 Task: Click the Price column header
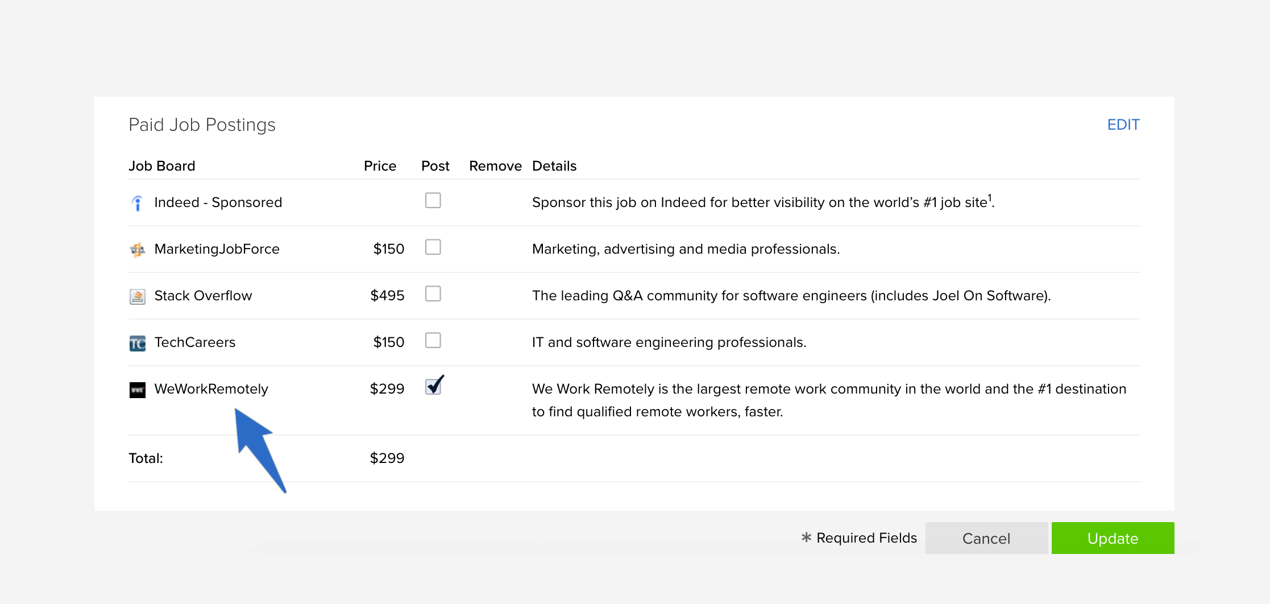[380, 166]
